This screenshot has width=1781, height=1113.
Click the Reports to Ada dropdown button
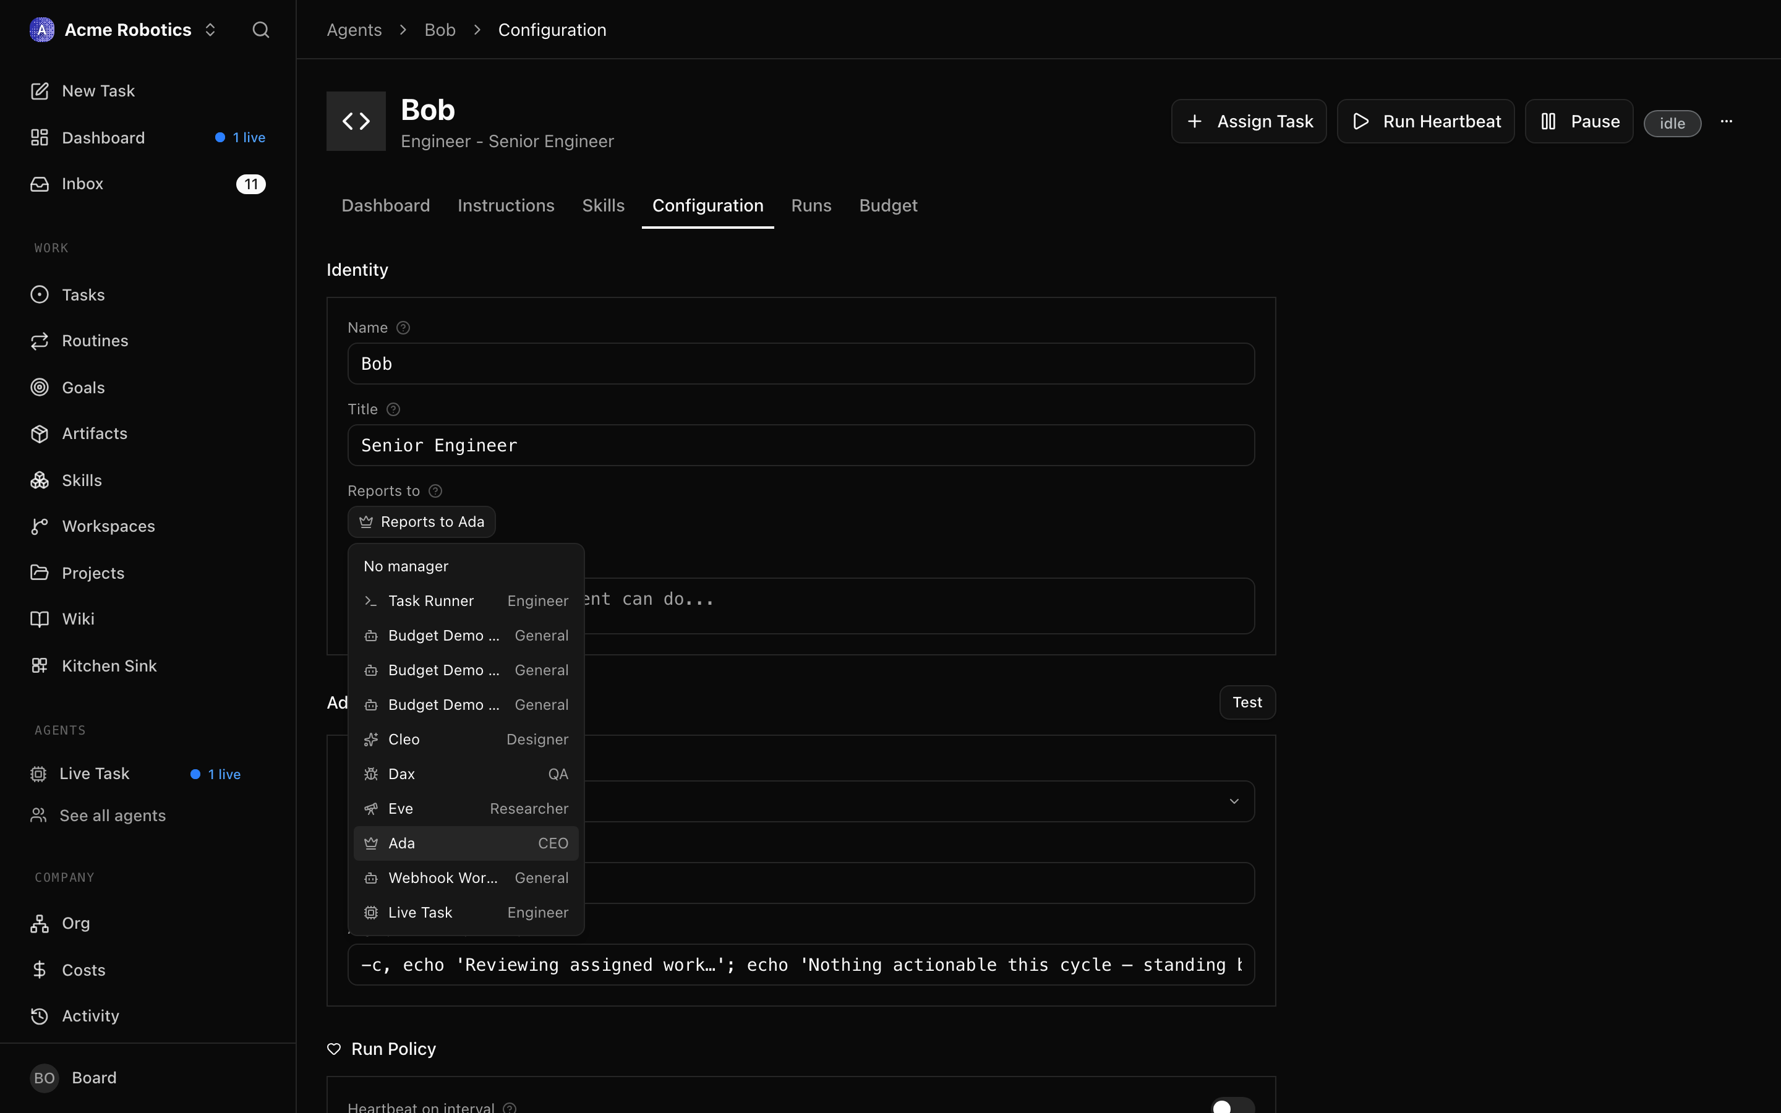(422, 522)
